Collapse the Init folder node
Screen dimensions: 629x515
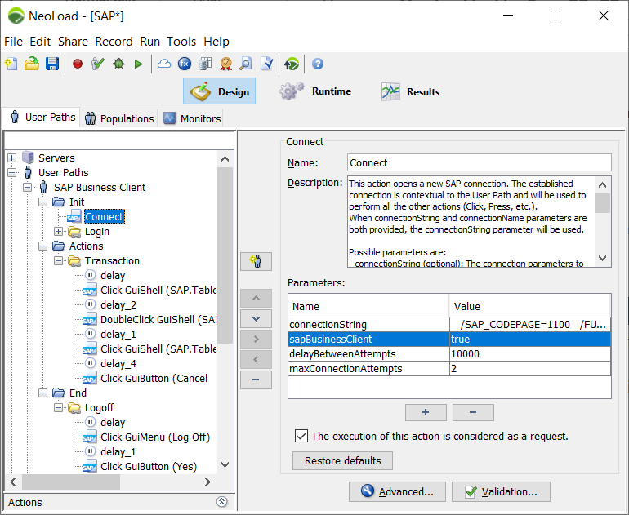click(43, 202)
